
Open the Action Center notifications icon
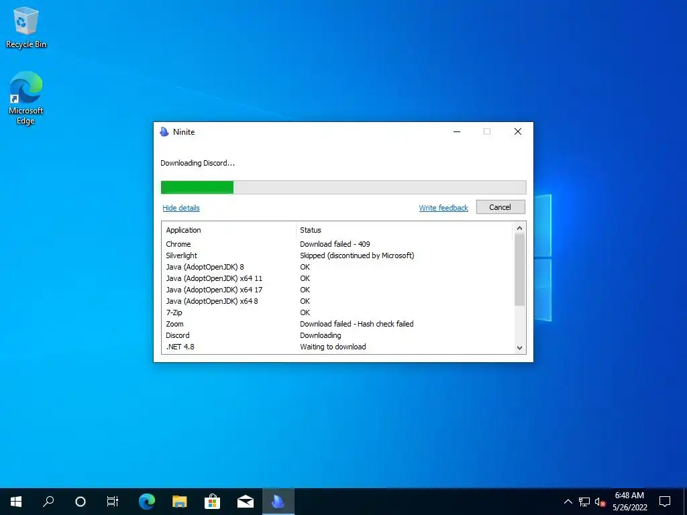pyautogui.click(x=665, y=502)
